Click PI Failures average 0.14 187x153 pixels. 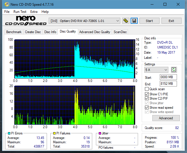[86, 138]
